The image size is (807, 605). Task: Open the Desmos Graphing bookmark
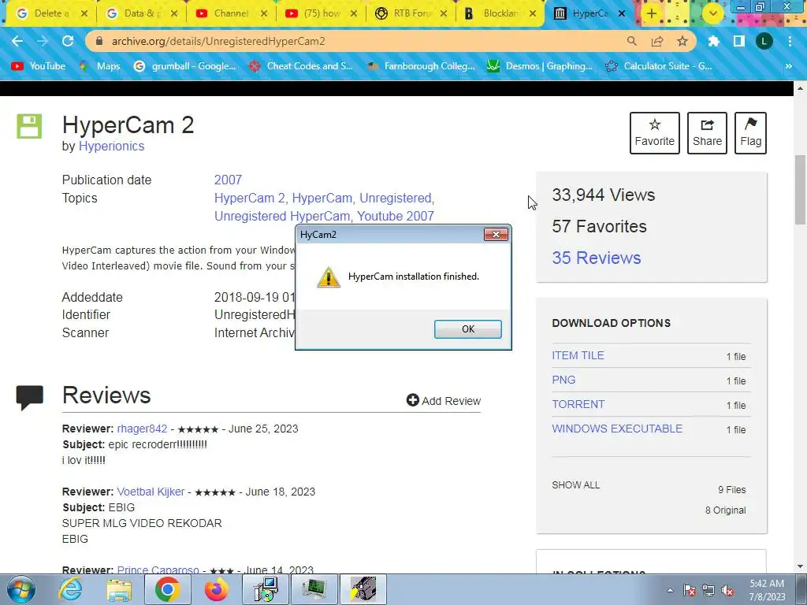pos(540,66)
